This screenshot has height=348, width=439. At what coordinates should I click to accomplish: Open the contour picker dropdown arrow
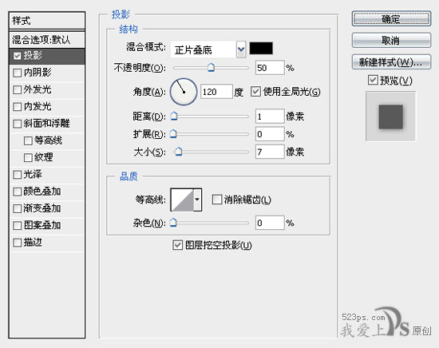[x=197, y=200]
